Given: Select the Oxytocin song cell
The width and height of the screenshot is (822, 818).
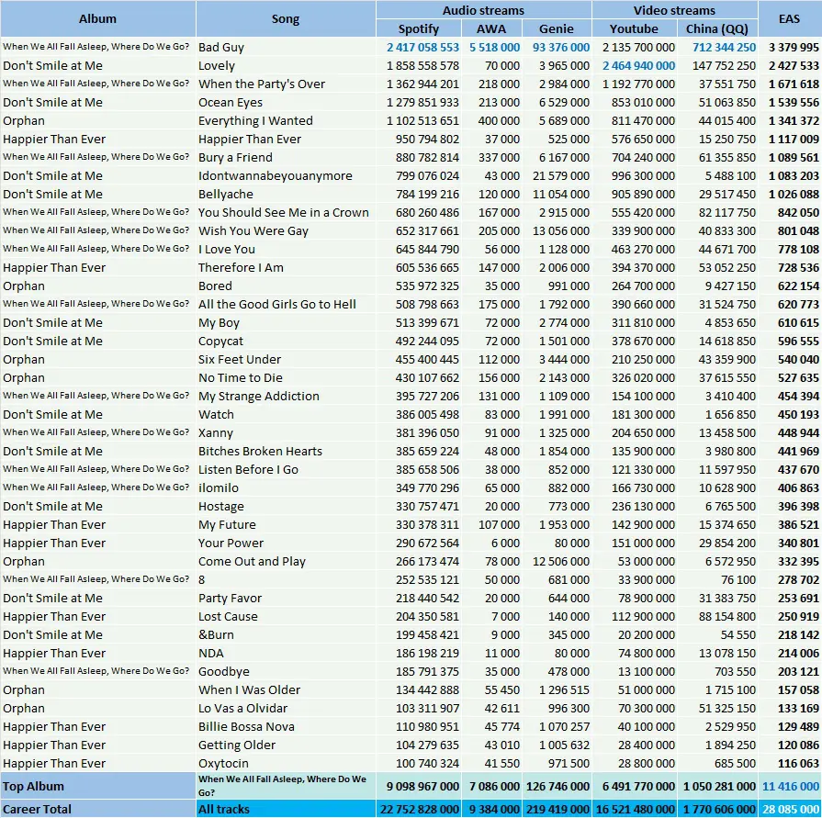Looking at the screenshot, I should click(286, 763).
